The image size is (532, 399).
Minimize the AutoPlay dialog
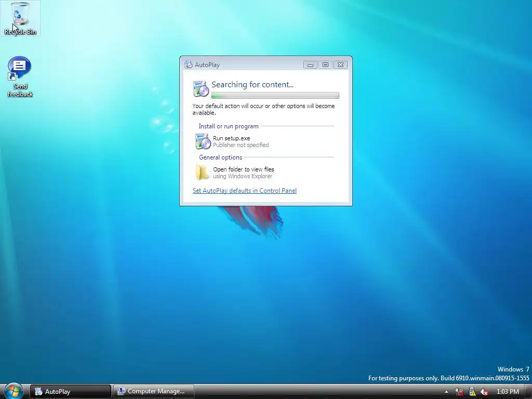coord(310,65)
